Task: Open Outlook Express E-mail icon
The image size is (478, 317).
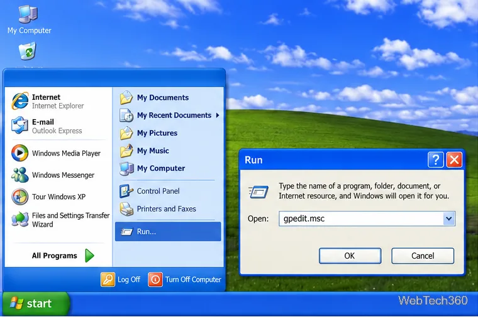Action: (x=20, y=126)
